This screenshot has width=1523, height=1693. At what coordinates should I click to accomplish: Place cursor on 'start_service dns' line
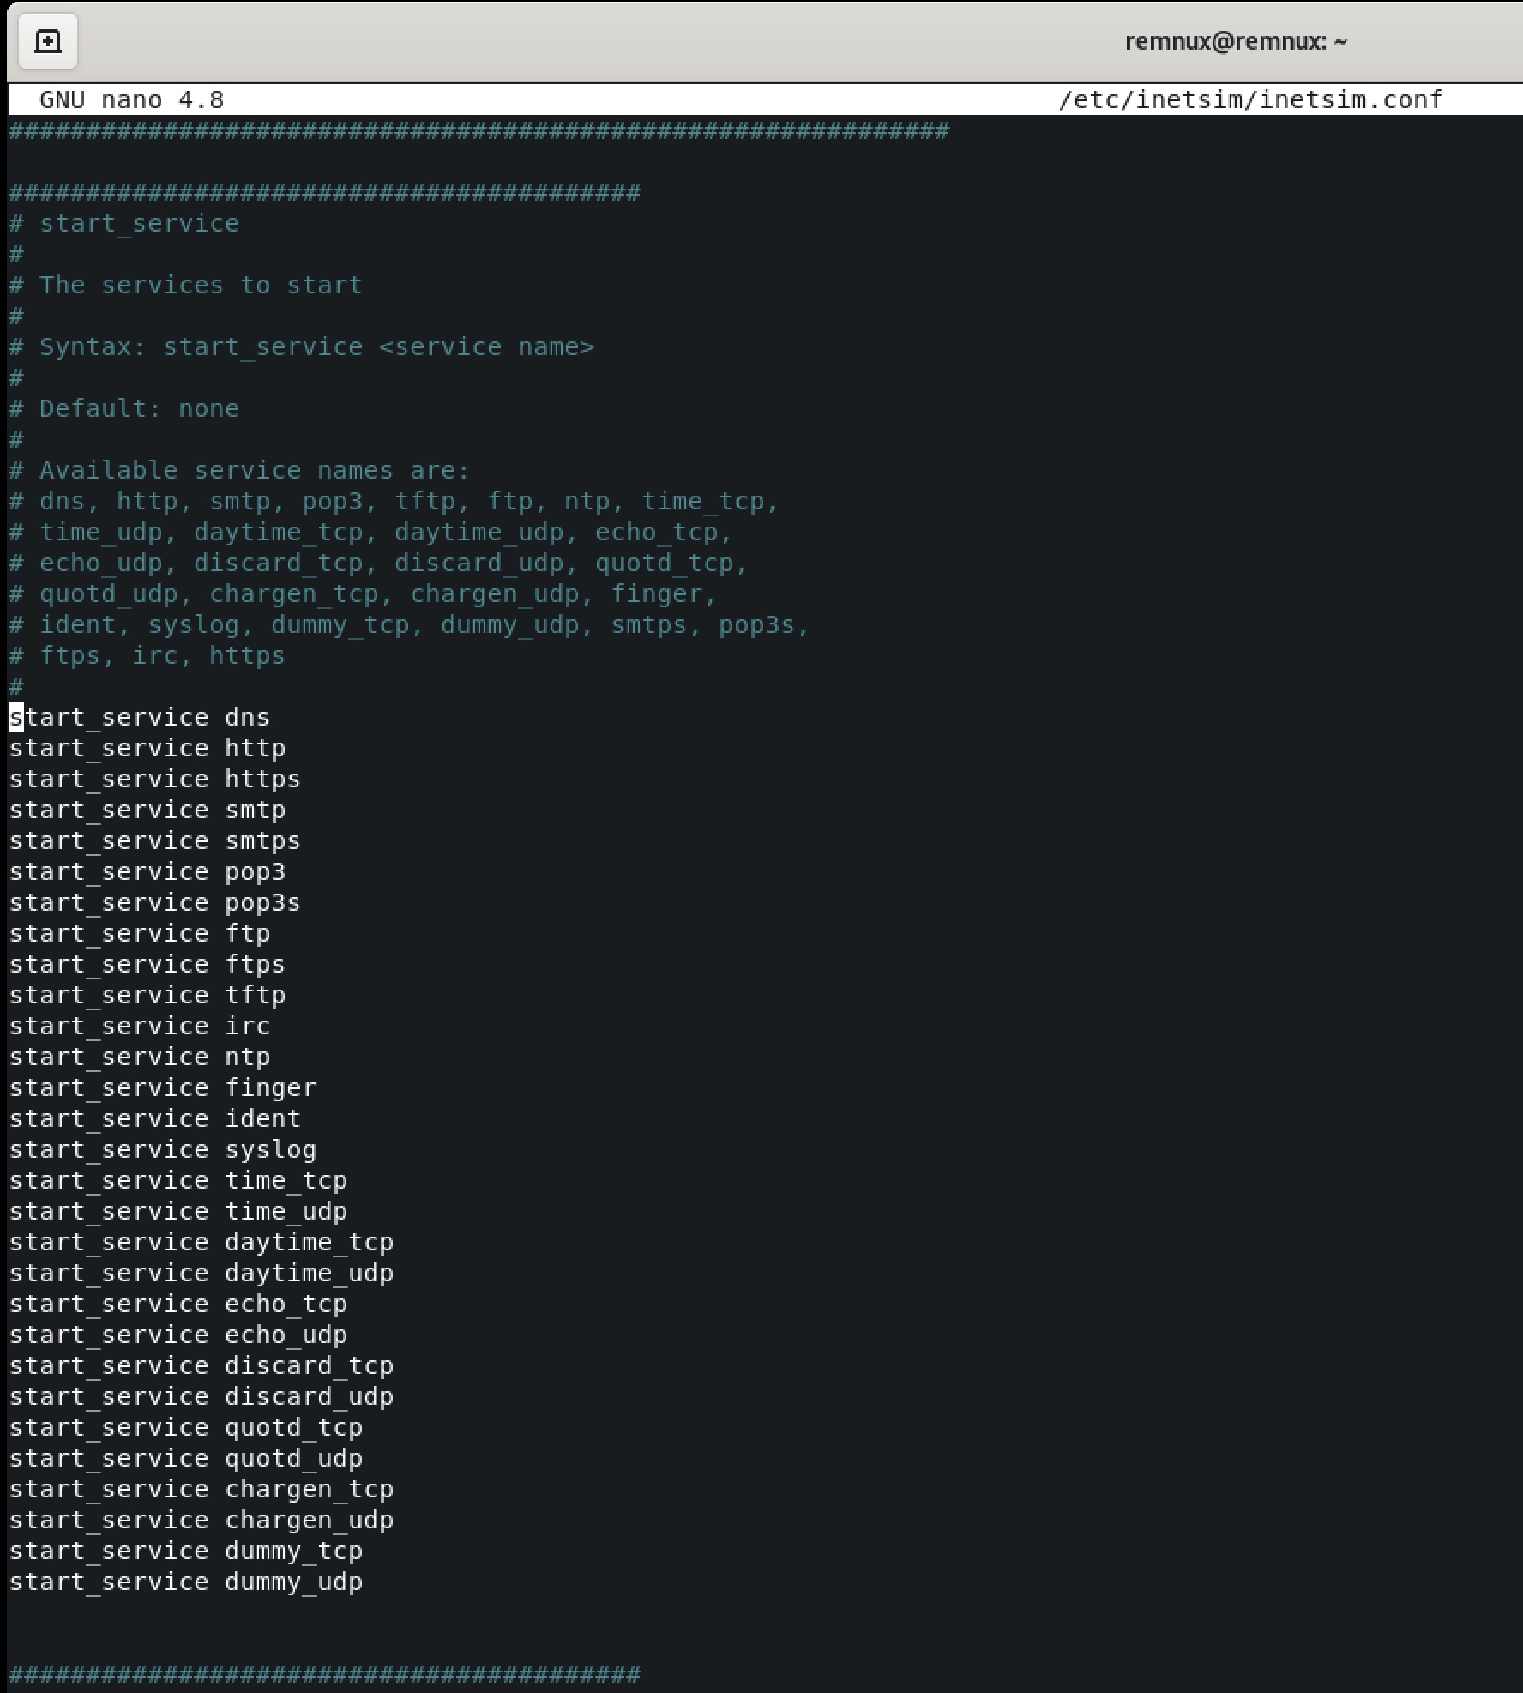139,717
